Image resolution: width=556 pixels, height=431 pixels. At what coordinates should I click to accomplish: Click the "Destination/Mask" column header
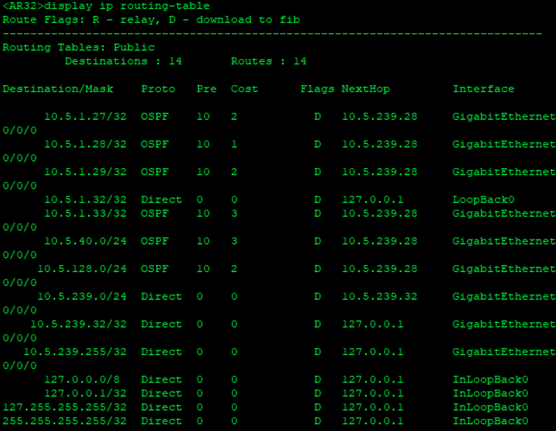(58, 89)
